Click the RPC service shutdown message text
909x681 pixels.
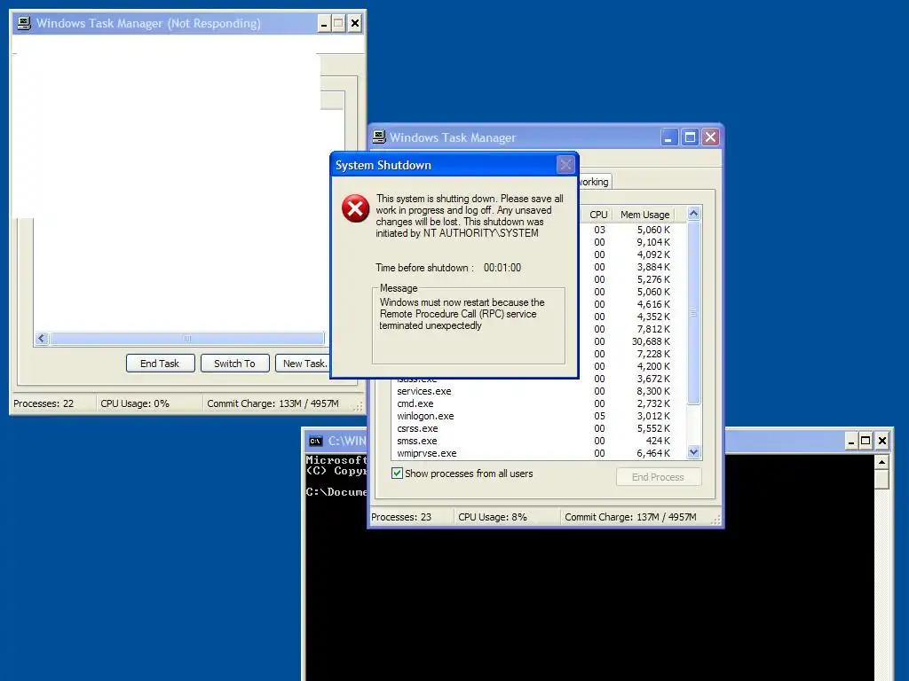pos(462,314)
